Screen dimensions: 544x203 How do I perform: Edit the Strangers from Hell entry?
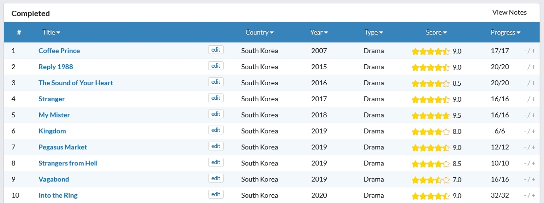tap(216, 162)
